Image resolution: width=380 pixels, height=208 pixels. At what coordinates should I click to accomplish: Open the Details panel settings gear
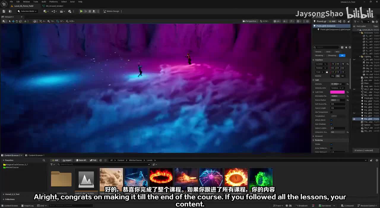click(x=350, y=47)
